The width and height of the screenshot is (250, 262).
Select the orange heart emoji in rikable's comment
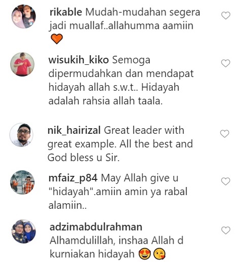[57, 39]
